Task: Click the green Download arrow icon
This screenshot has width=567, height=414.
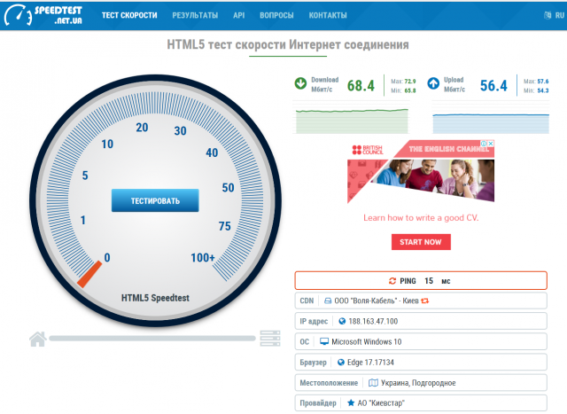Action: [x=301, y=84]
